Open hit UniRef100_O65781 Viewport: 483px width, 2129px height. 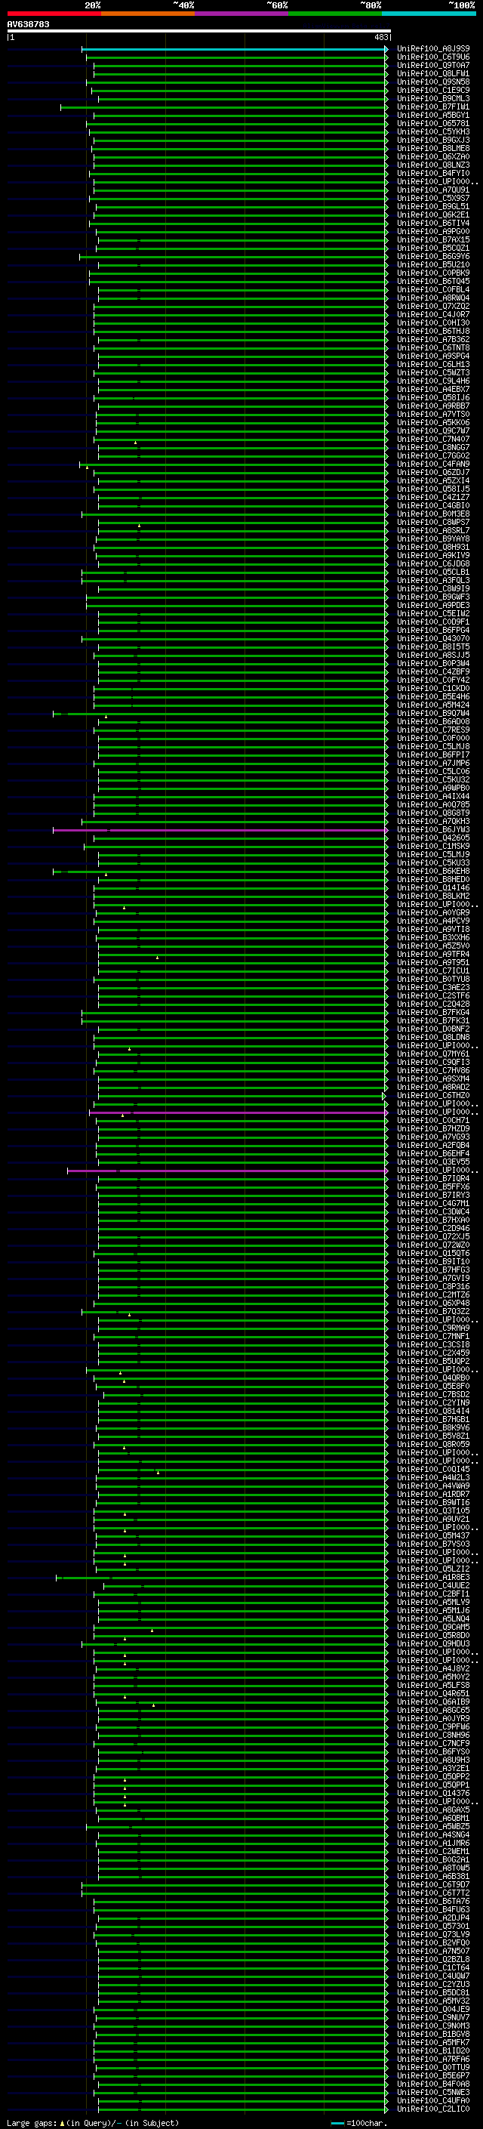pos(433,123)
